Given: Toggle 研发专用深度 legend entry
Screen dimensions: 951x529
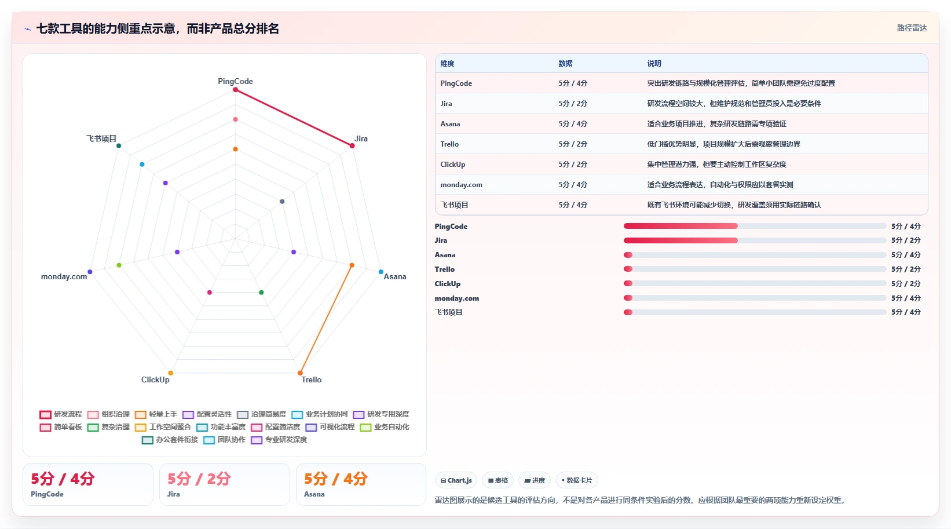Looking at the screenshot, I should pos(381,414).
